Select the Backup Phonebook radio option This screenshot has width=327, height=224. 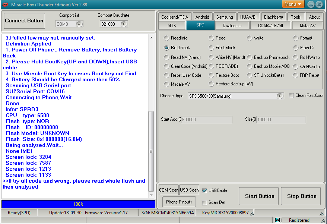268,57
